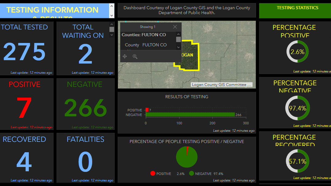Image resolution: width=331 pixels, height=186 pixels.
Task: Click the Percentage Negative 97.4% gauge
Action: tap(297, 108)
